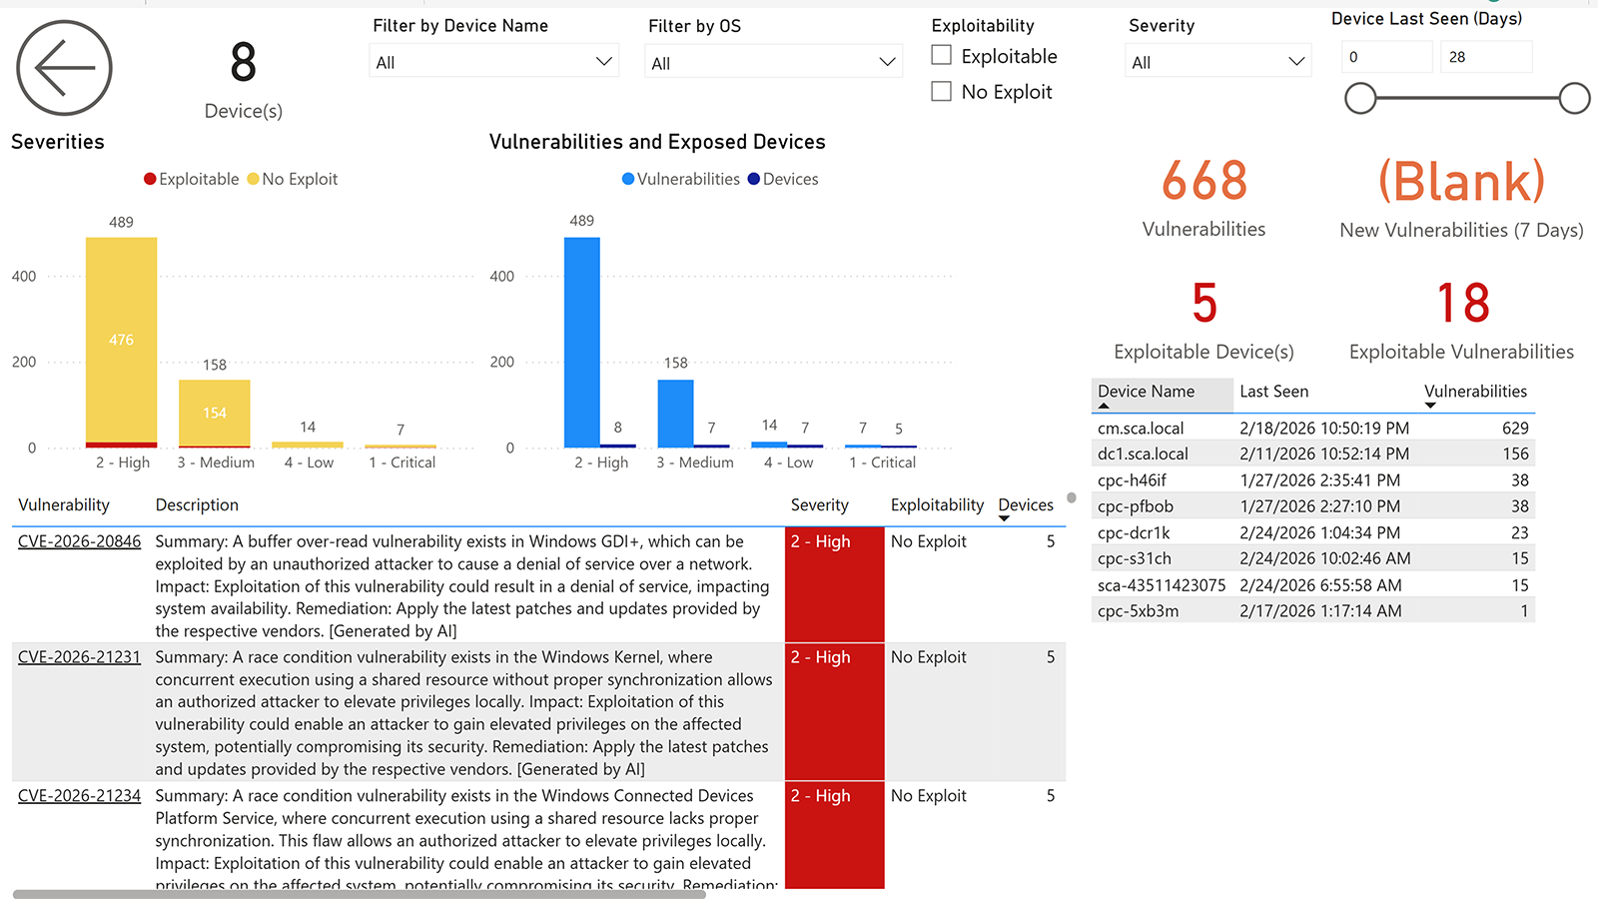The width and height of the screenshot is (1598, 899).
Task: Click the light blue Vulnerabilities legend marker
Action: [628, 179]
